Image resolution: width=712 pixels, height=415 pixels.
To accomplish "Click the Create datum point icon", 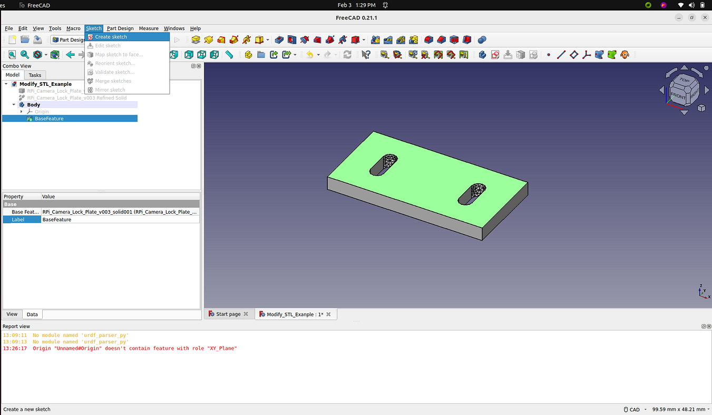I will click(x=549, y=54).
